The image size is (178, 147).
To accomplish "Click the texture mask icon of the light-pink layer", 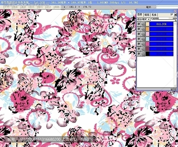I will coord(143,34).
